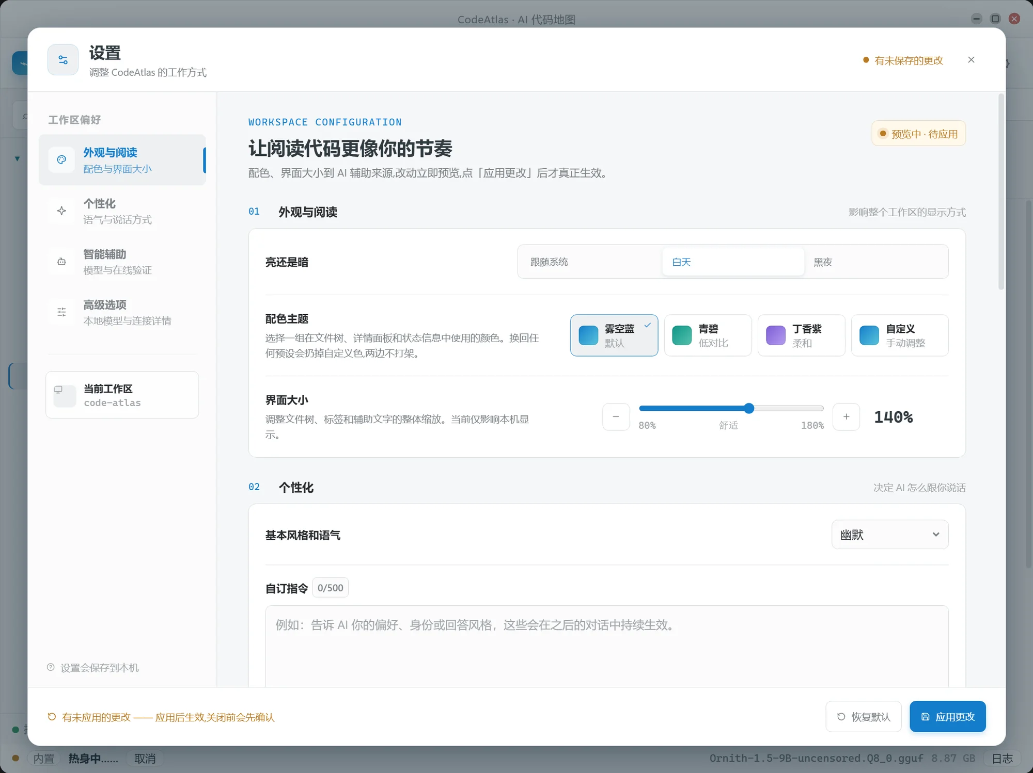Screen dimensions: 1033x773
Task: Click the 青碧 green color swatch
Action: (682, 335)
